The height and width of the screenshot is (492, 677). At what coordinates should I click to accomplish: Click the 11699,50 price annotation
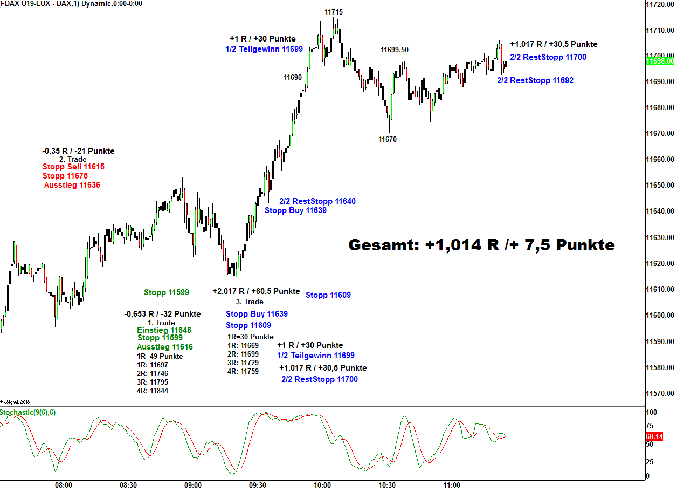394,50
